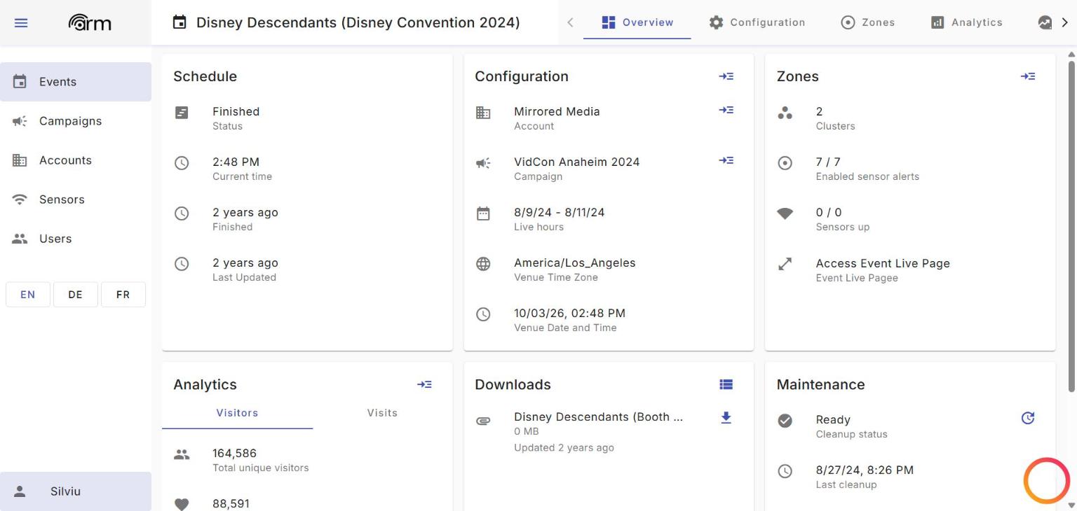This screenshot has height=511, width=1077.
Task: Click the vertical page scrollbar
Action: [x=1071, y=225]
